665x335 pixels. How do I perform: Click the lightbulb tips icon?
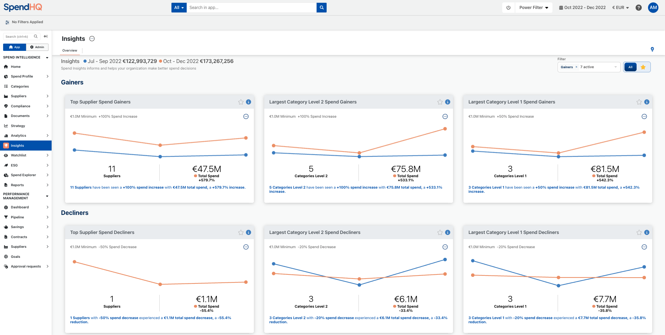[x=652, y=49]
